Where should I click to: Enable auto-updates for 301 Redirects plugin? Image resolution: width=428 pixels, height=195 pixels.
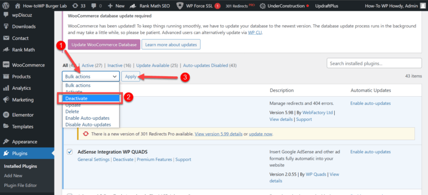370,103
